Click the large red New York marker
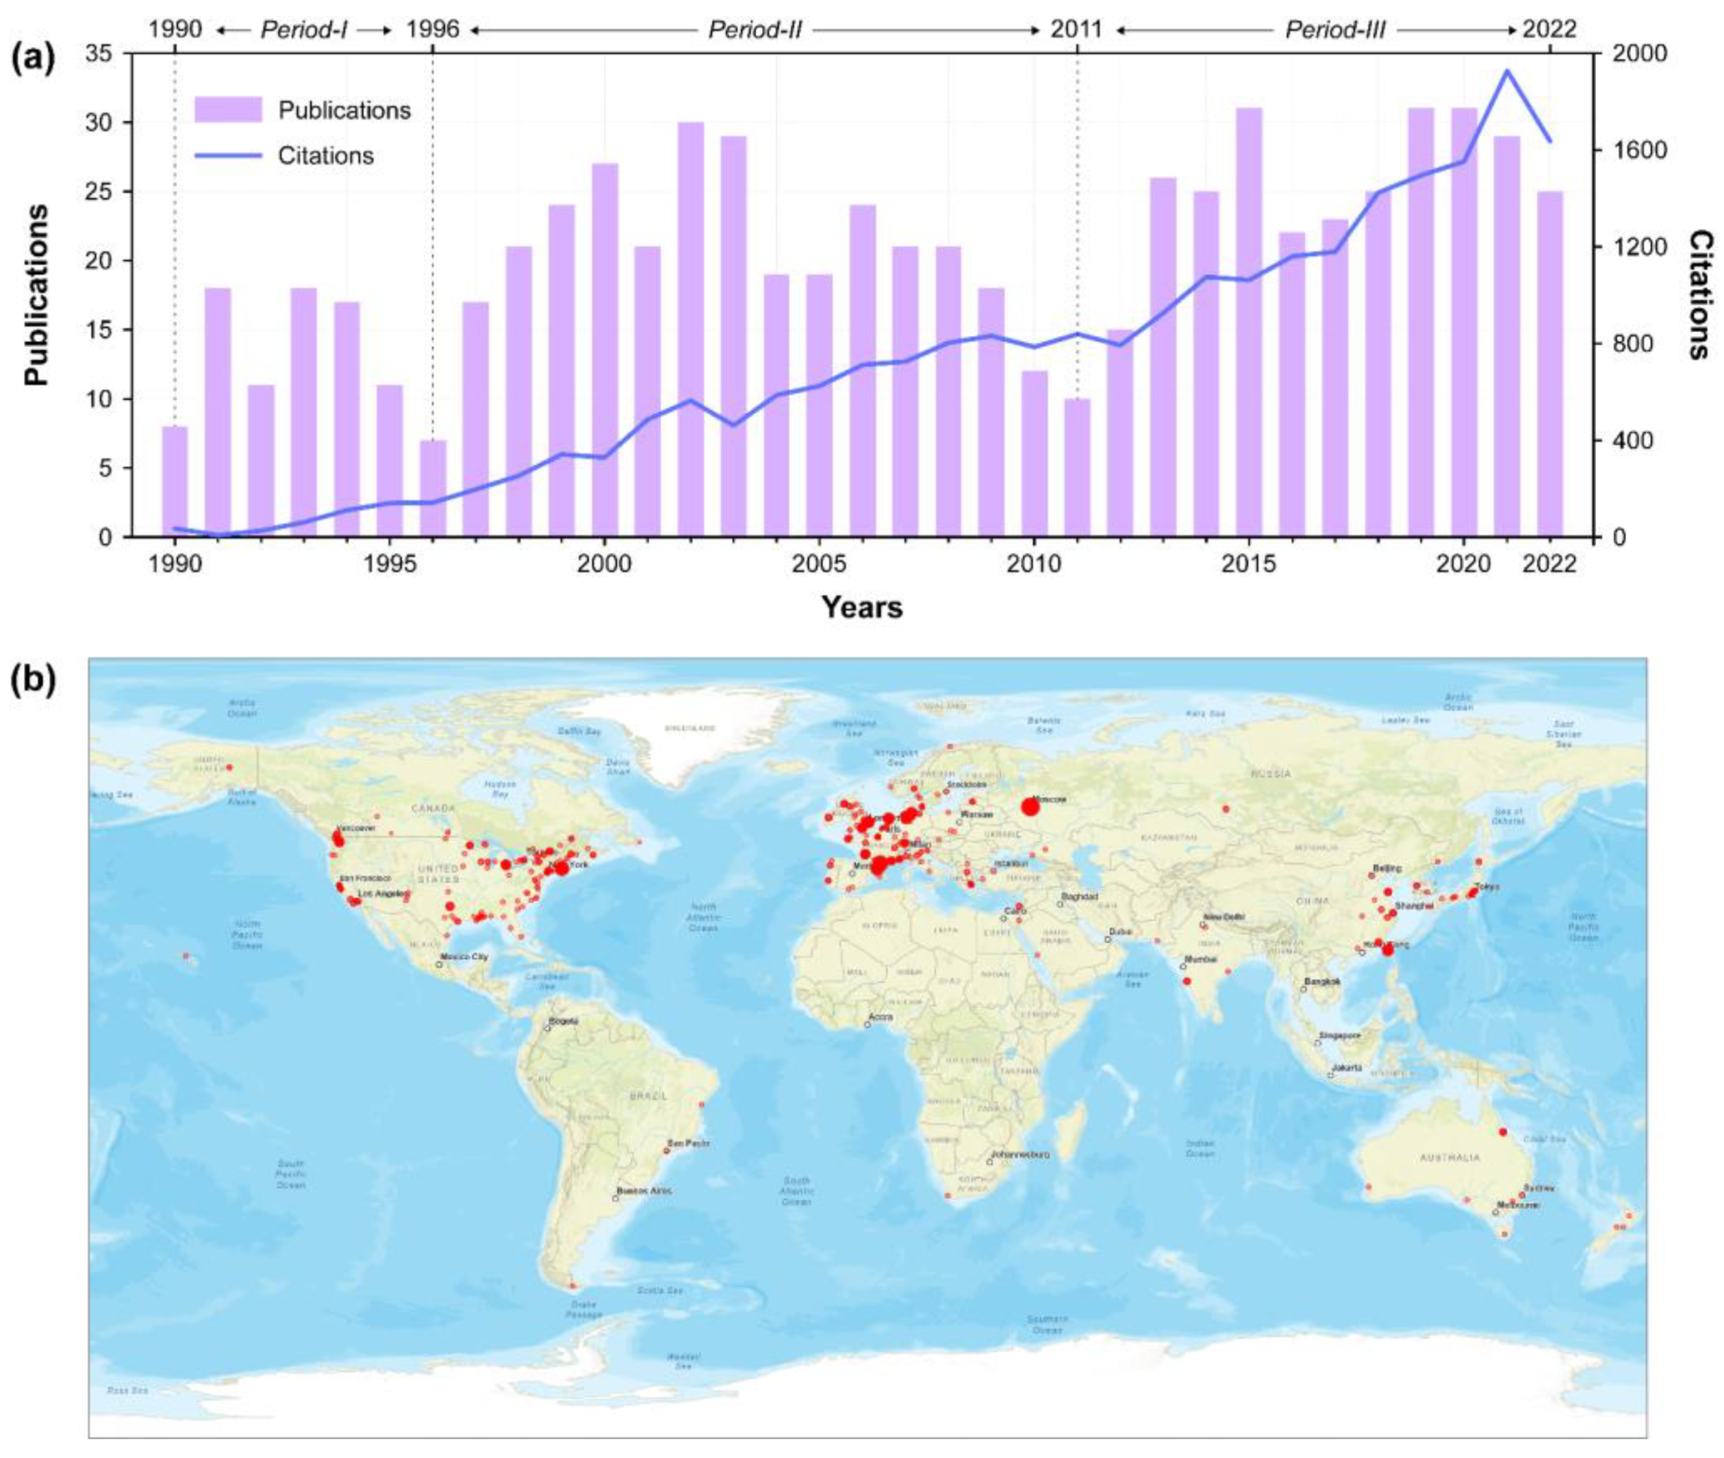The image size is (1724, 1458). [x=561, y=868]
